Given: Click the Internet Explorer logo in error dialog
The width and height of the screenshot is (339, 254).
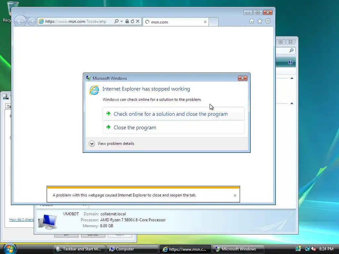Looking at the screenshot, I should pyautogui.click(x=94, y=90).
